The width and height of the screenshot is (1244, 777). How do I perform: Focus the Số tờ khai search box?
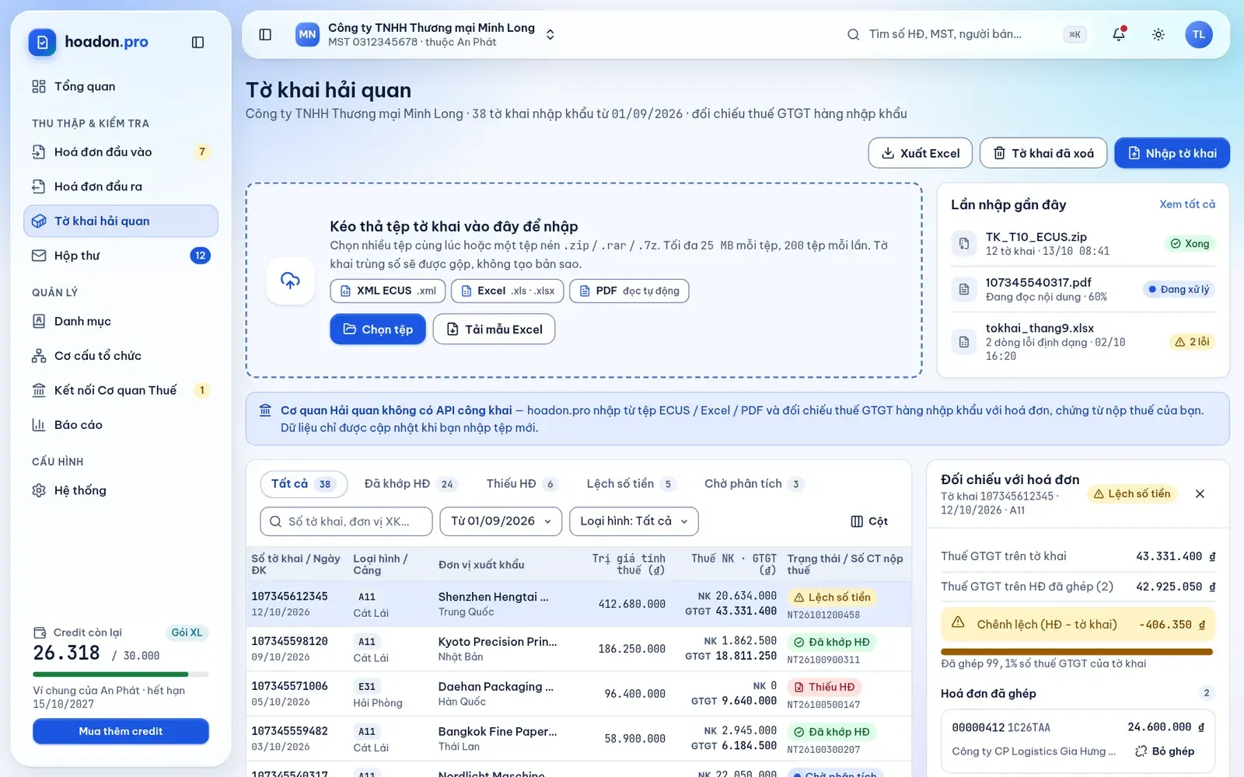346,521
